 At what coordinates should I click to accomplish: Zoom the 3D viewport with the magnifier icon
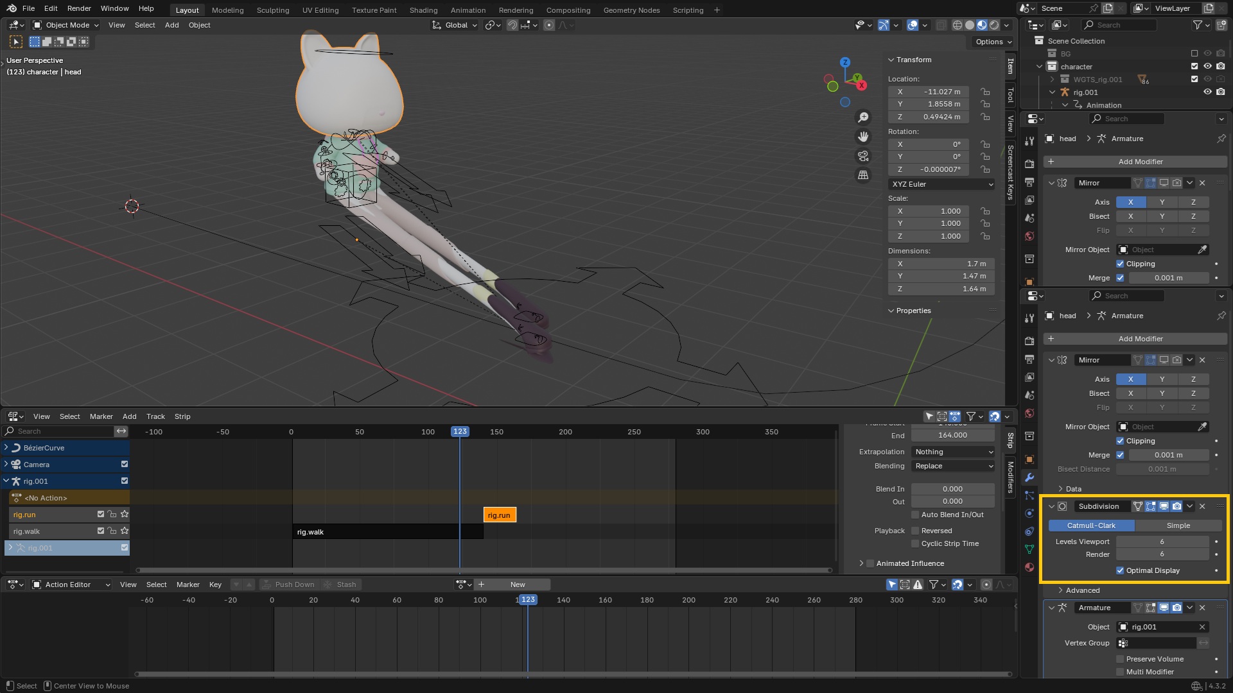click(863, 117)
